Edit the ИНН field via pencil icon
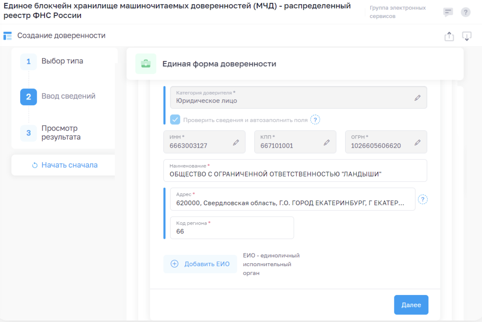This screenshot has height=322, width=482. point(236,143)
